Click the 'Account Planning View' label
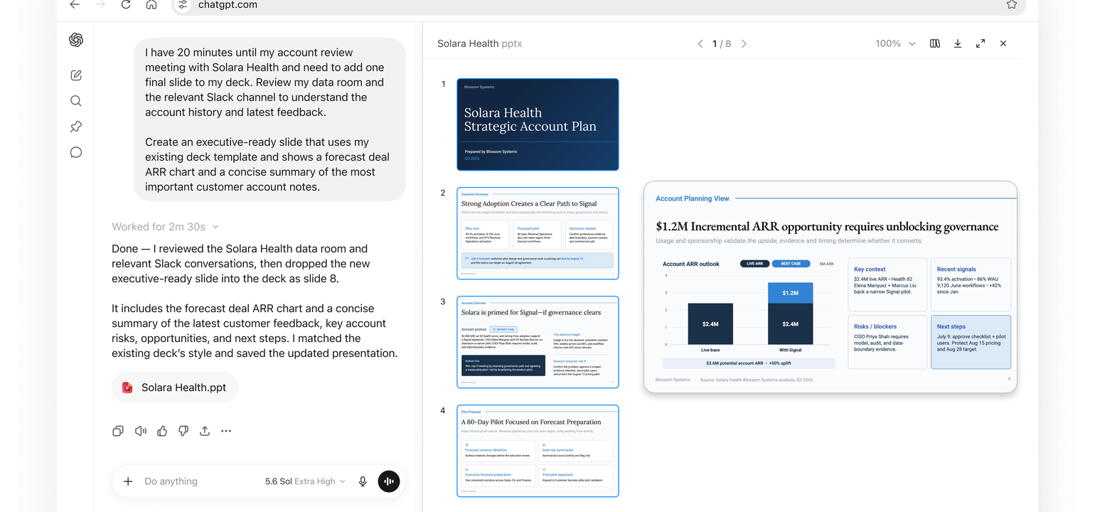Image resolution: width=1095 pixels, height=512 pixels. point(693,198)
